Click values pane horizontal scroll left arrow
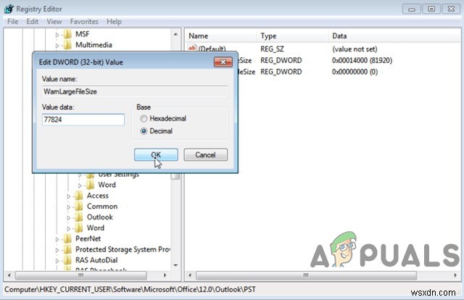 click(x=190, y=275)
